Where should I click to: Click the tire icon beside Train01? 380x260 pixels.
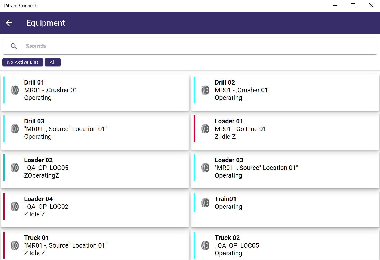[x=205, y=203]
